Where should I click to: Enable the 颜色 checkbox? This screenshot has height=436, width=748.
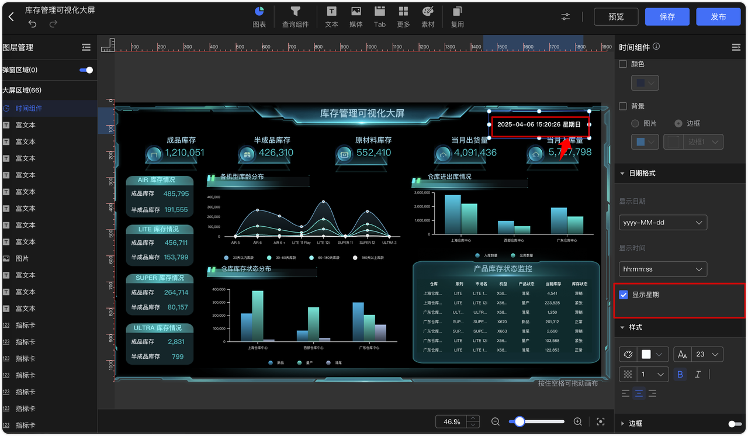click(x=623, y=64)
